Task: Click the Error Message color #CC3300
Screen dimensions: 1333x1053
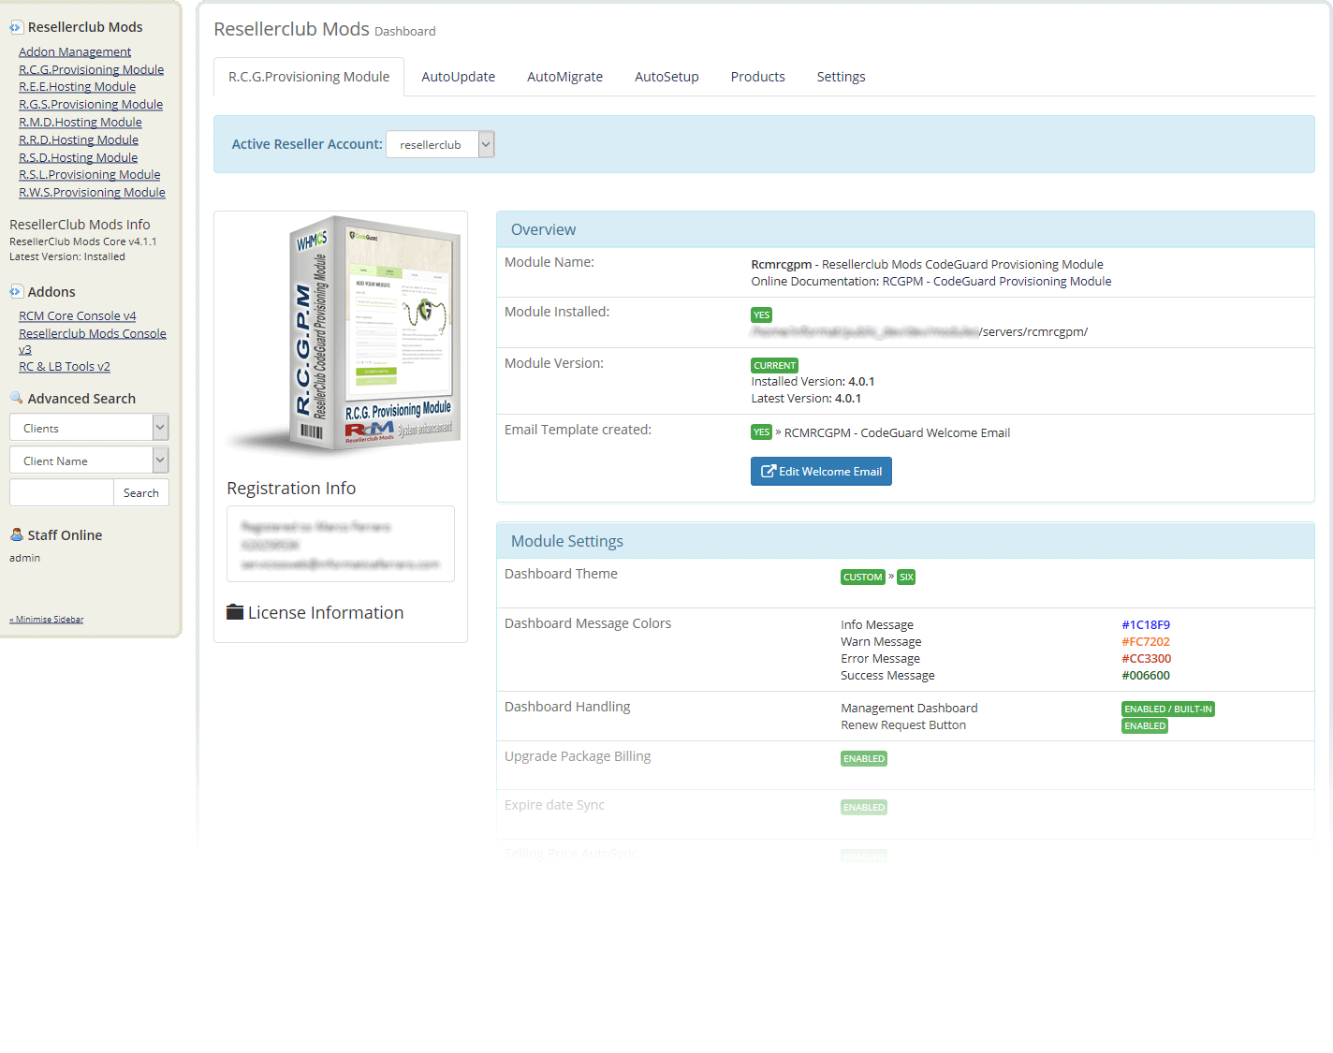Action: (1146, 658)
